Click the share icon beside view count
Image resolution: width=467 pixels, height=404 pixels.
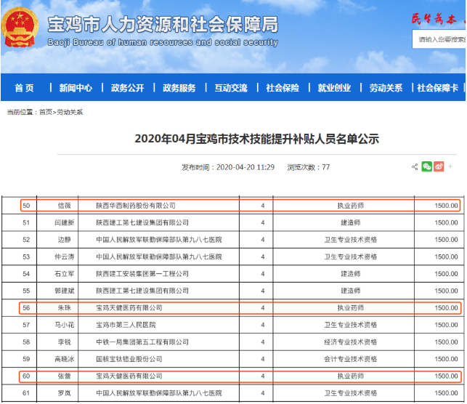click(x=415, y=167)
